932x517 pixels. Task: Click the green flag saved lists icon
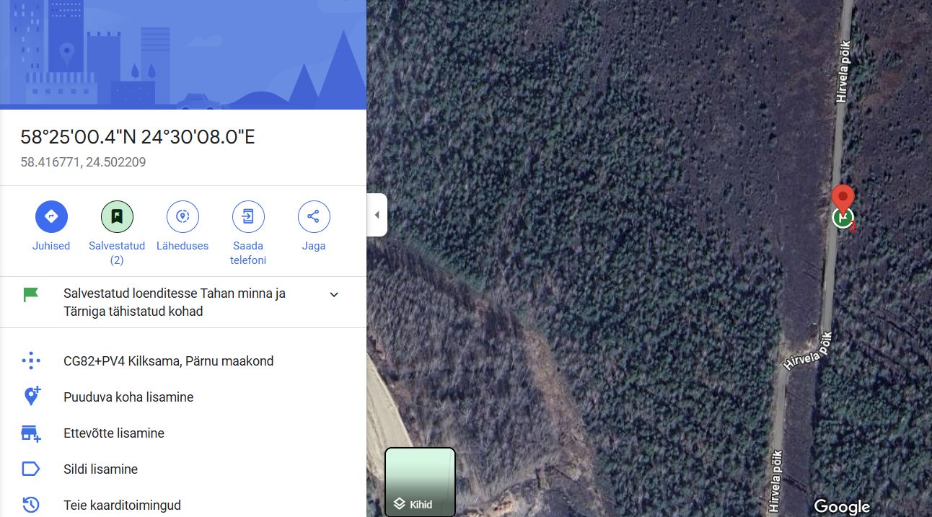[30, 294]
